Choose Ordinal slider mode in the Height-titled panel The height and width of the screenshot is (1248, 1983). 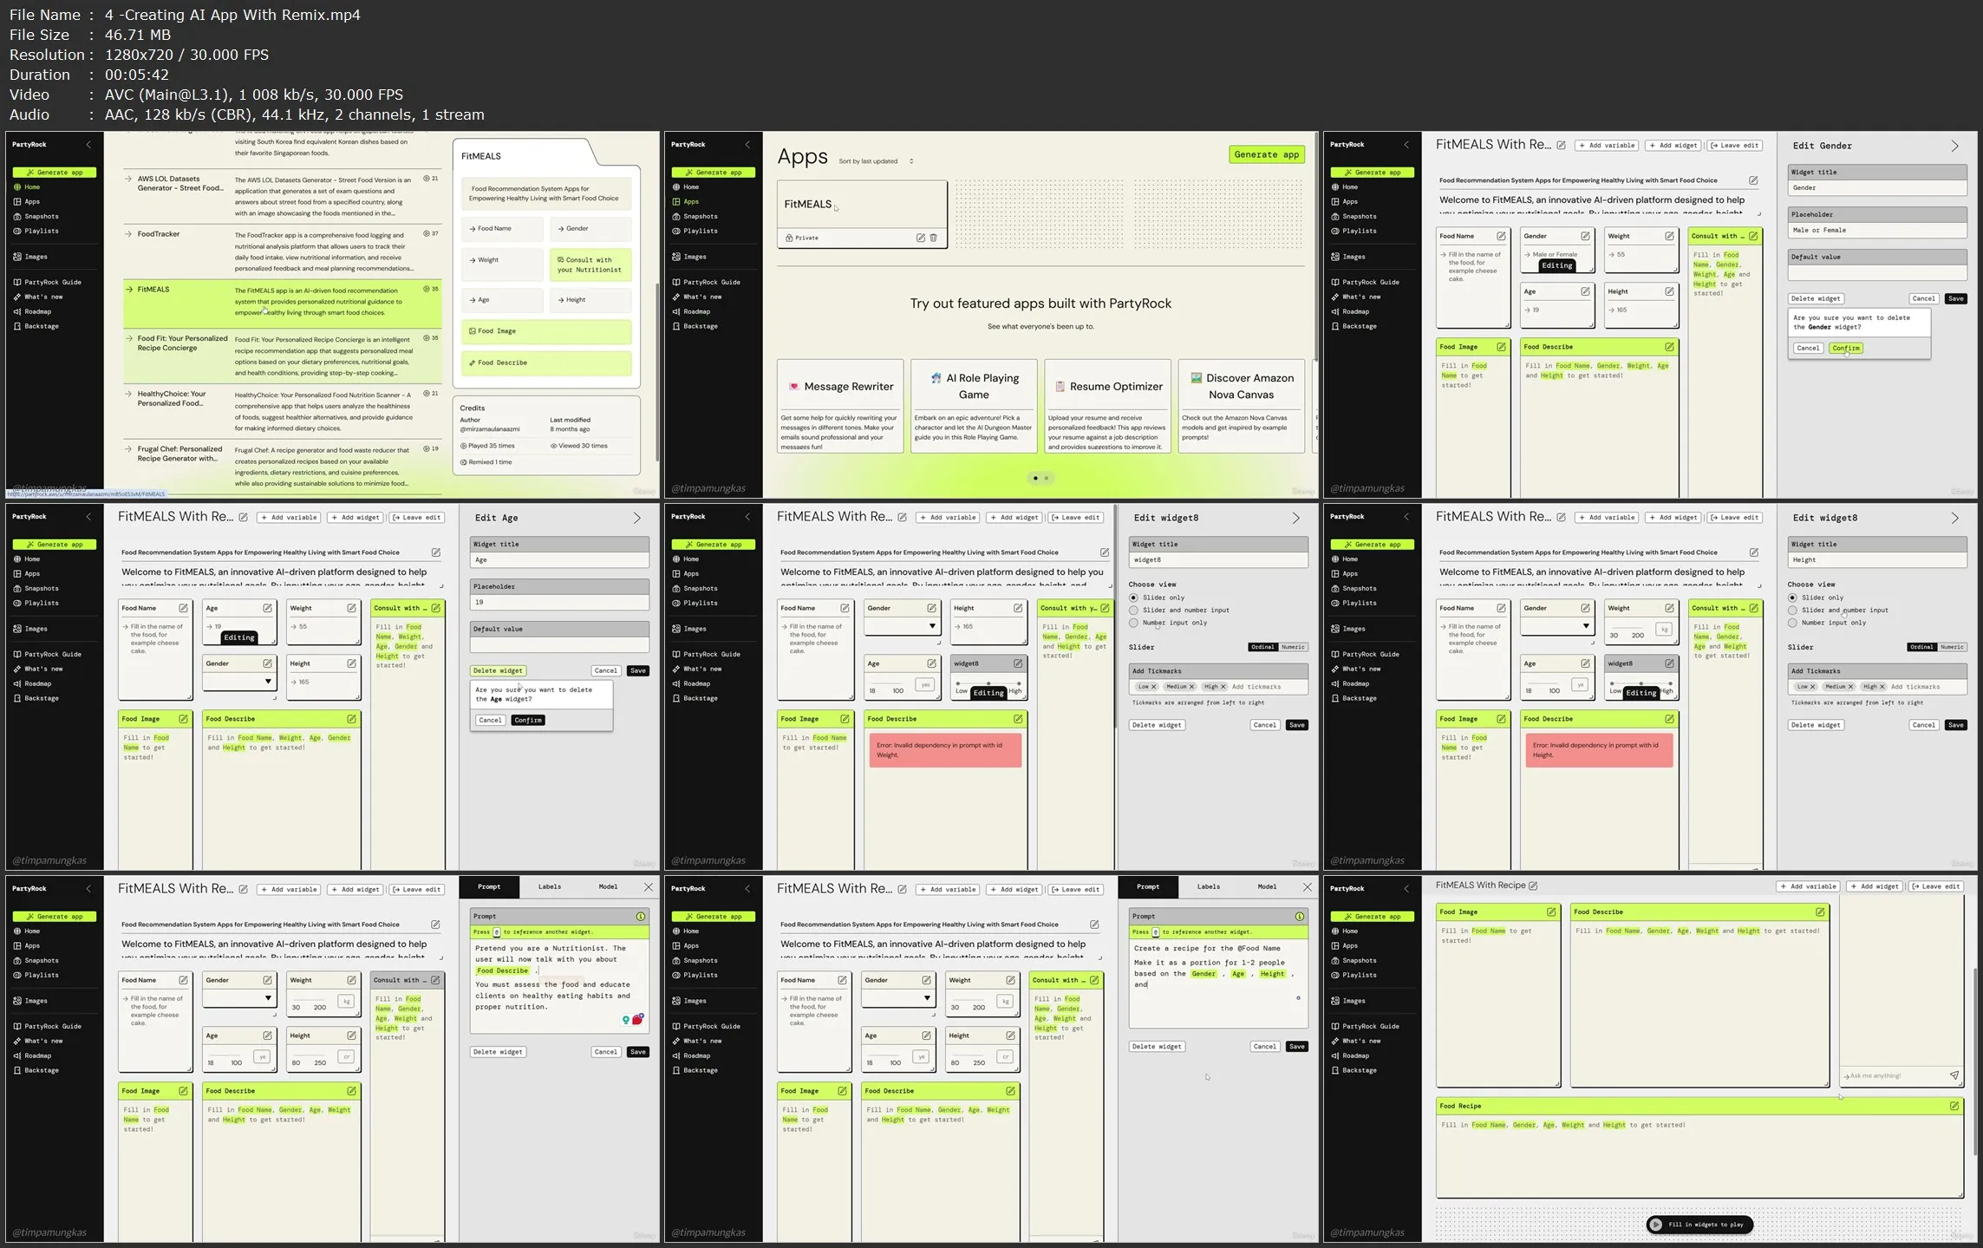click(1922, 647)
